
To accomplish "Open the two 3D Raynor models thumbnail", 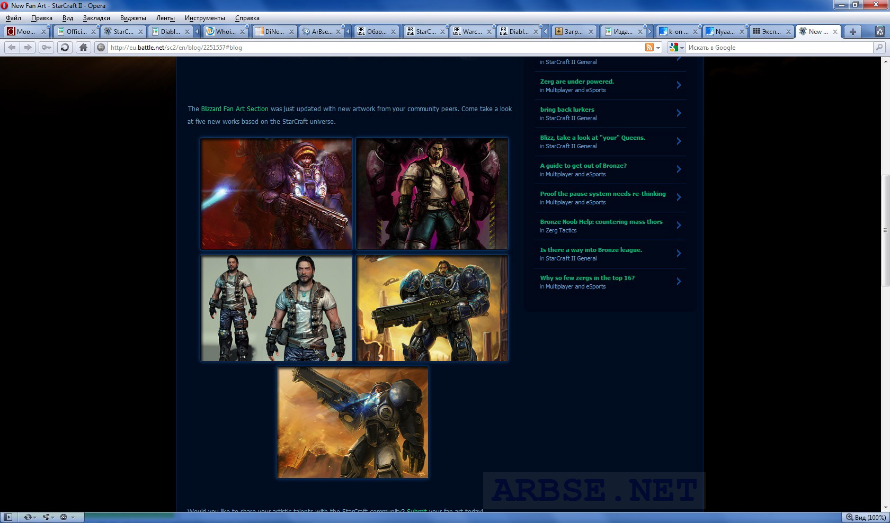I will 276,308.
